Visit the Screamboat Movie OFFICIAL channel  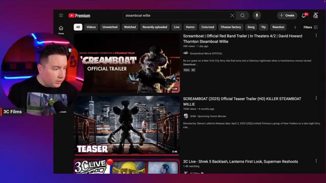click(x=206, y=53)
